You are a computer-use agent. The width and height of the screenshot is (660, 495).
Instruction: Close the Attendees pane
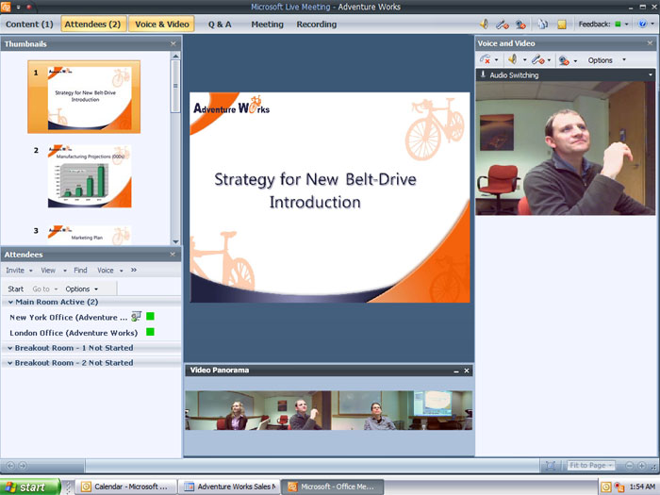click(x=173, y=255)
